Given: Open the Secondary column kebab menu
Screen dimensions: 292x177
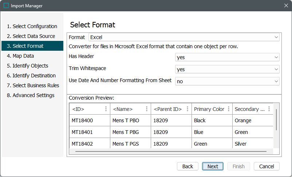Looking at the screenshot, I should tap(269, 109).
